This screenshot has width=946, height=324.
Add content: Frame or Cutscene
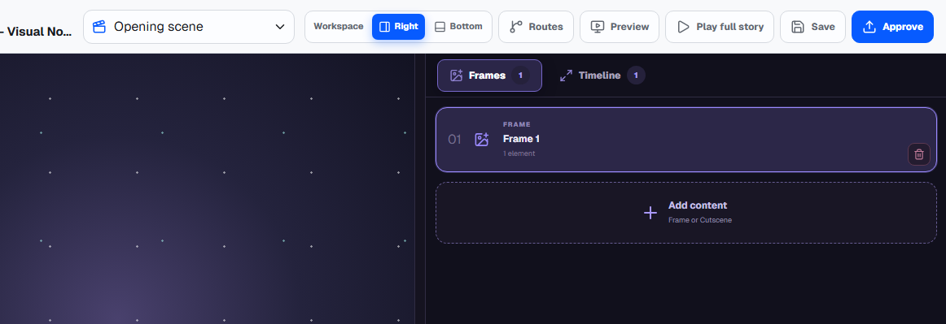tap(686, 213)
